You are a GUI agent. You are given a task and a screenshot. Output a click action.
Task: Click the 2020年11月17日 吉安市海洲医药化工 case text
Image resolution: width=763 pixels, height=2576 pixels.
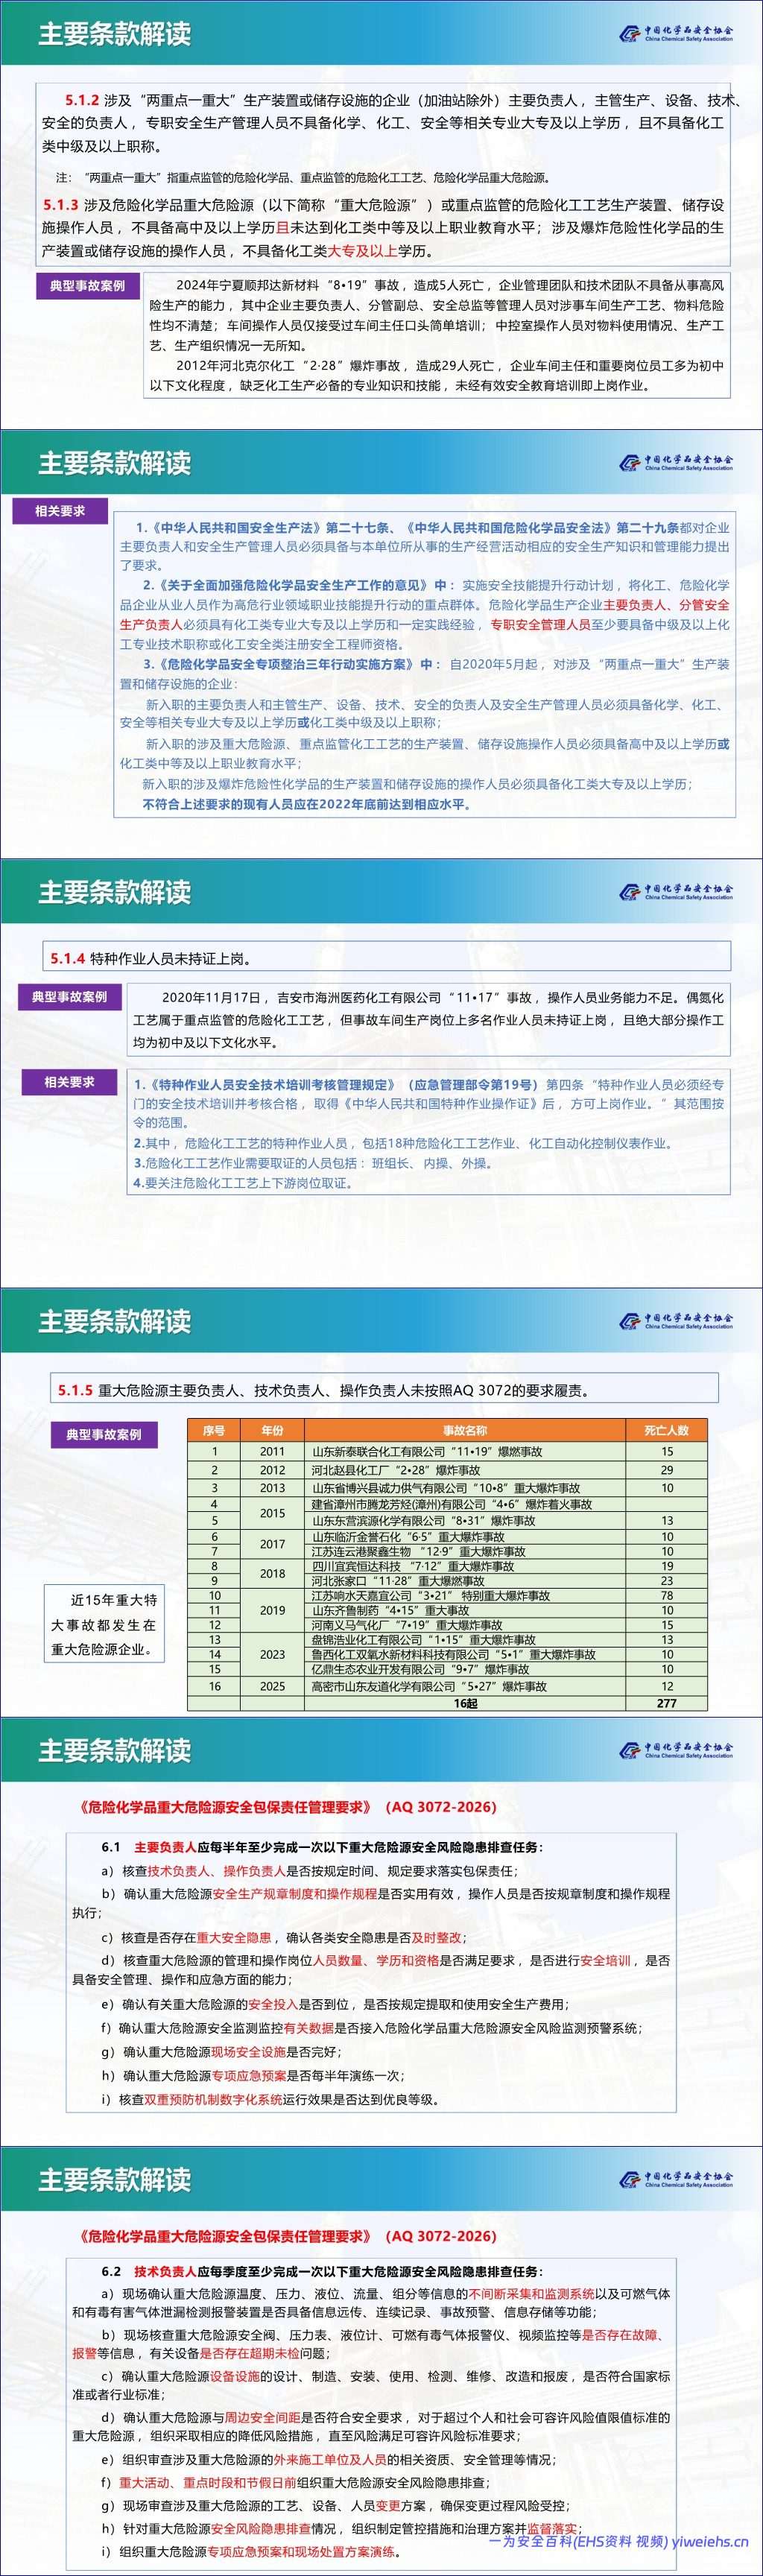(x=428, y=1019)
